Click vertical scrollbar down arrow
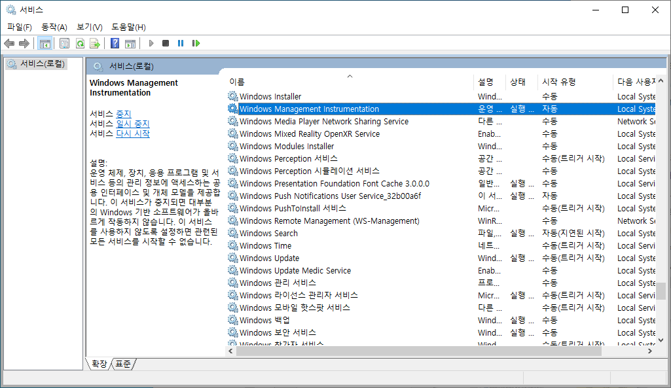 point(661,340)
